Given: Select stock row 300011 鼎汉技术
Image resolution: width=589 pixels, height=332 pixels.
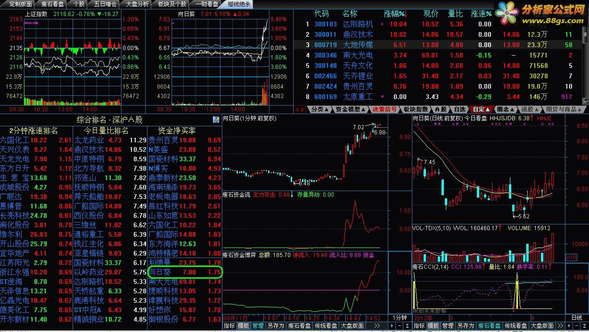Looking at the screenshot, I should click(x=439, y=34).
